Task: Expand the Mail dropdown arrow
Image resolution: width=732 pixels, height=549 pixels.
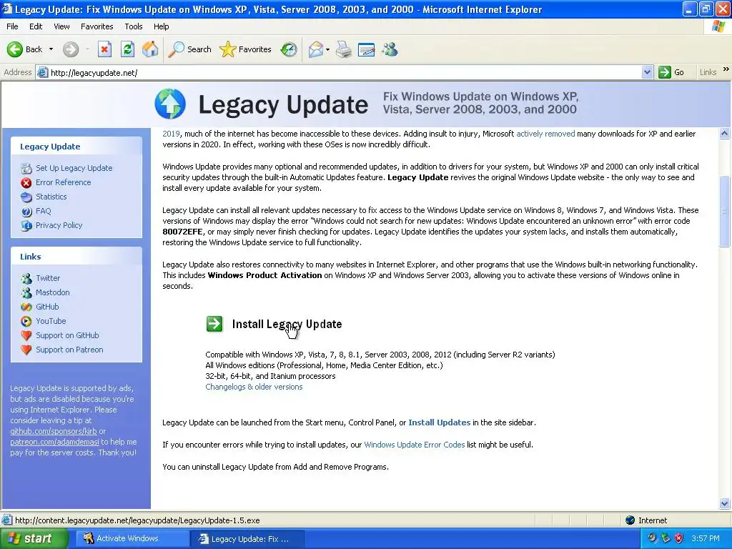Action: [x=327, y=49]
